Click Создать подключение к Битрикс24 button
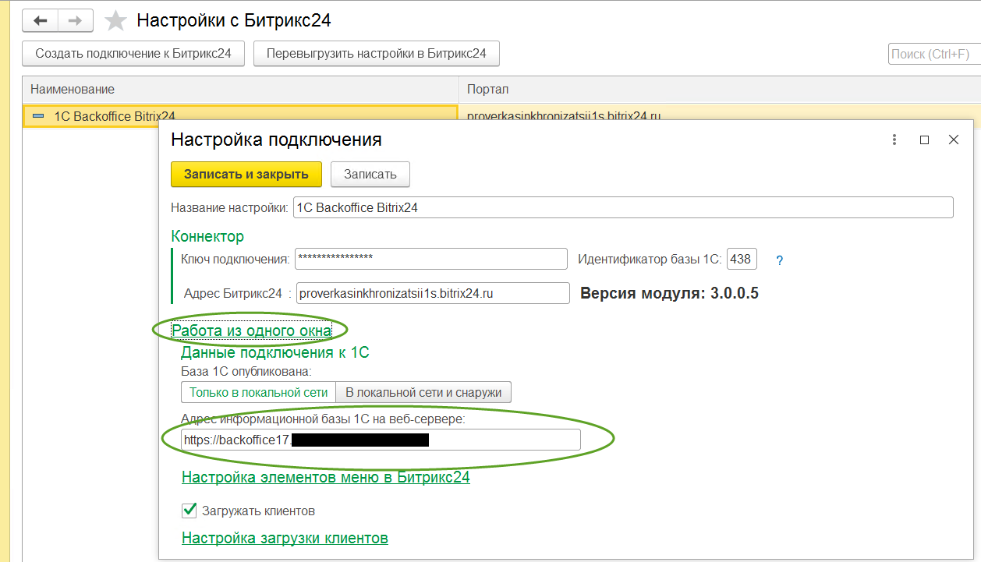The width and height of the screenshot is (981, 562). click(133, 54)
